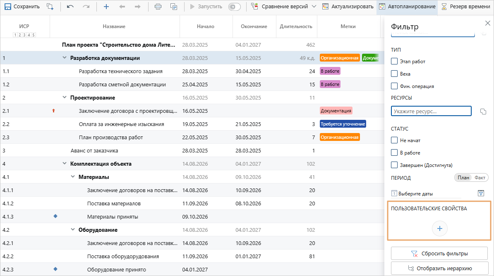Click the left arrow outdent icon

point(122,7)
